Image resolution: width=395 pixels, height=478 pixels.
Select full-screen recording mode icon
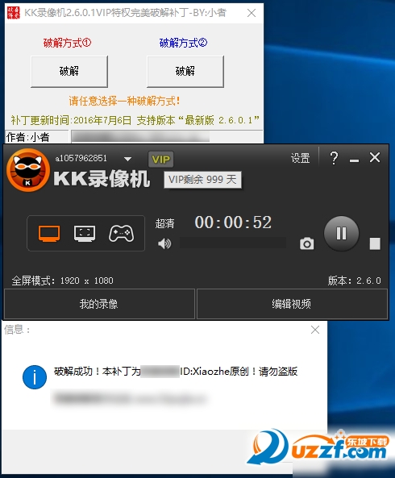coord(49,234)
